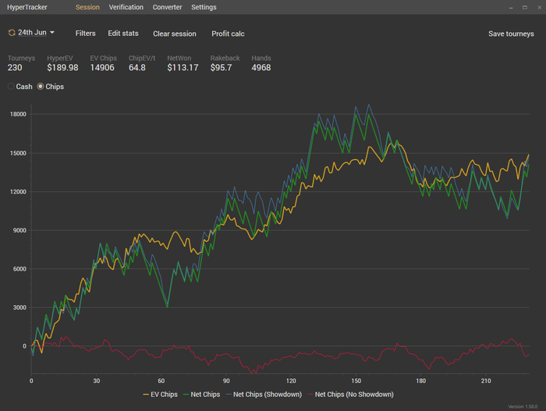Click the ChipEV/t value 64.8
This screenshot has width=546, height=411.
[137, 68]
